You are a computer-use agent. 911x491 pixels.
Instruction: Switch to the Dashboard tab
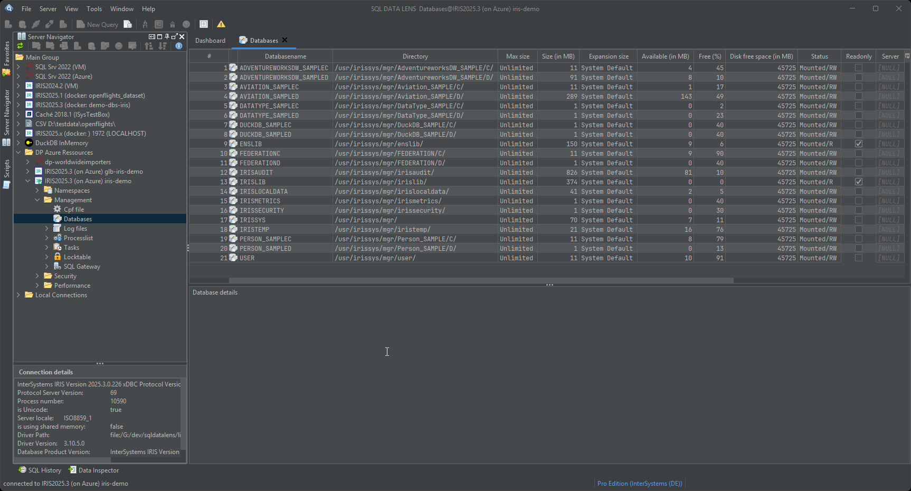[x=210, y=41]
